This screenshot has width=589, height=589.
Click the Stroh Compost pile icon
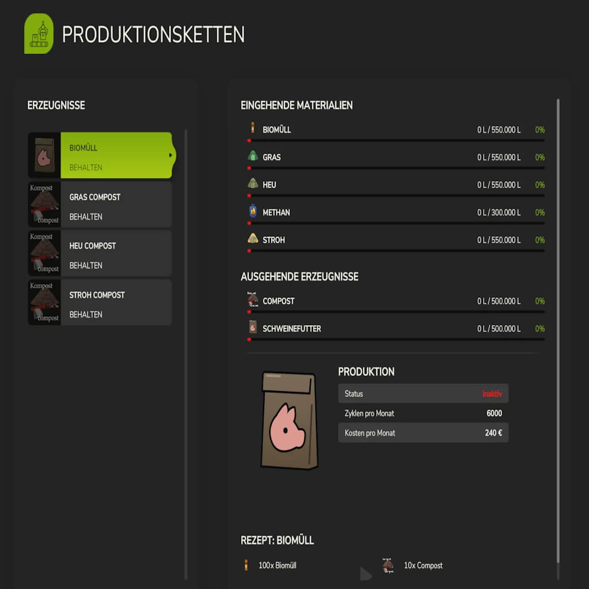coord(44,303)
